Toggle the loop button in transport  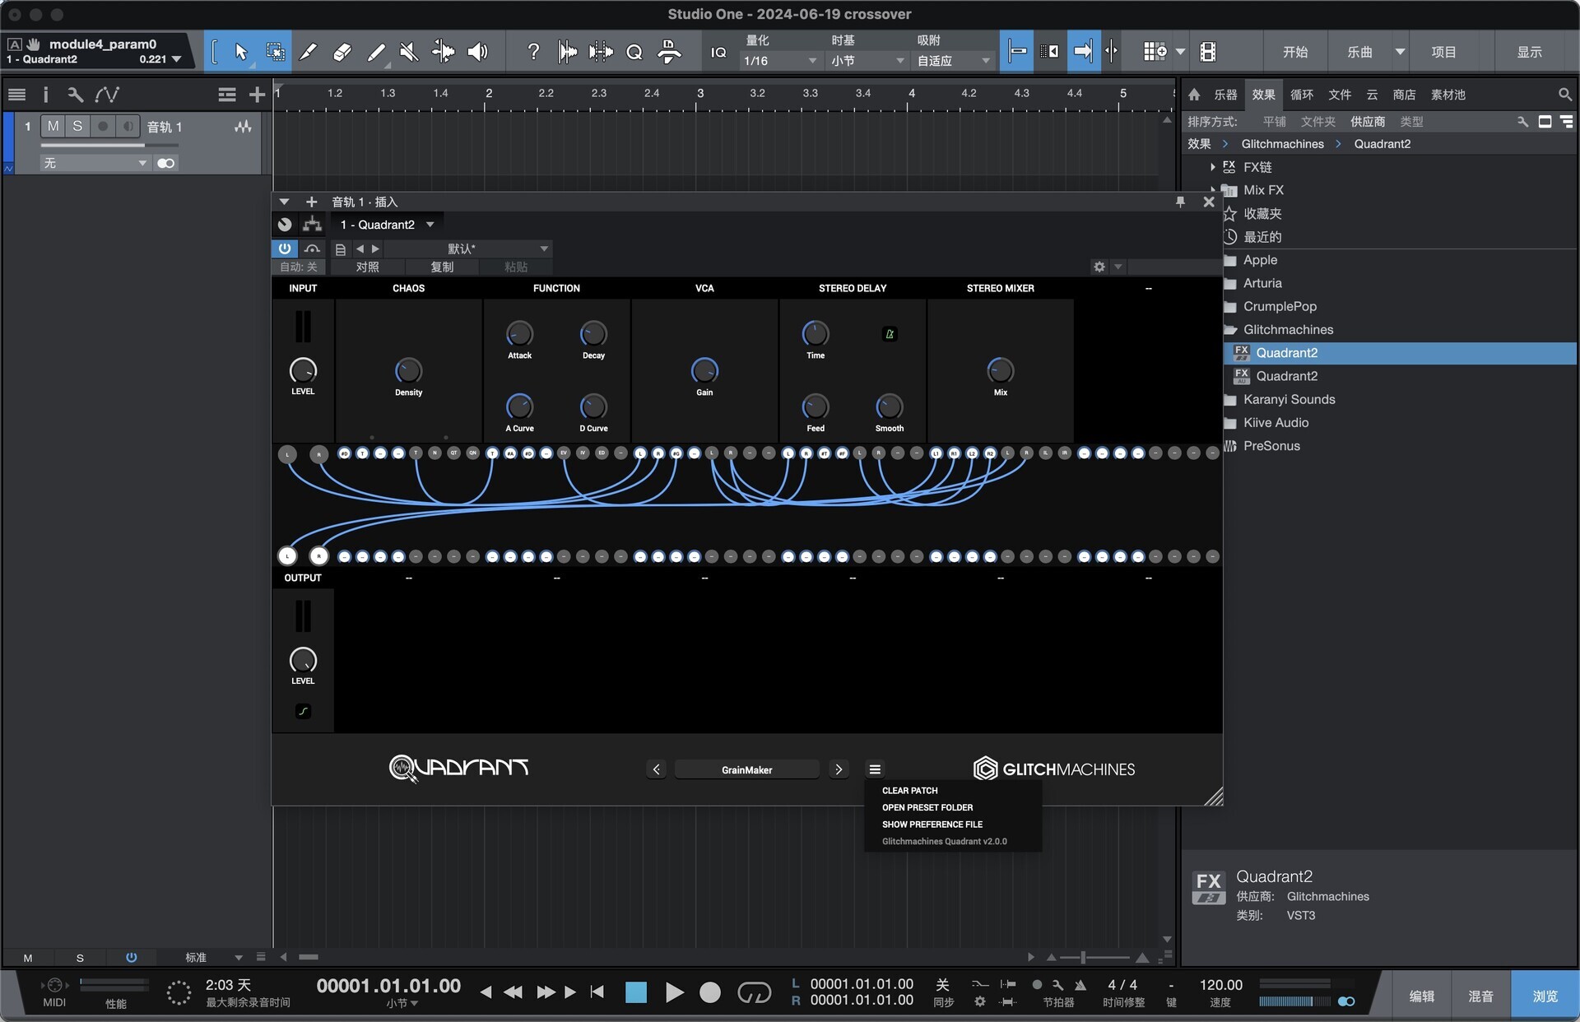coord(754,992)
